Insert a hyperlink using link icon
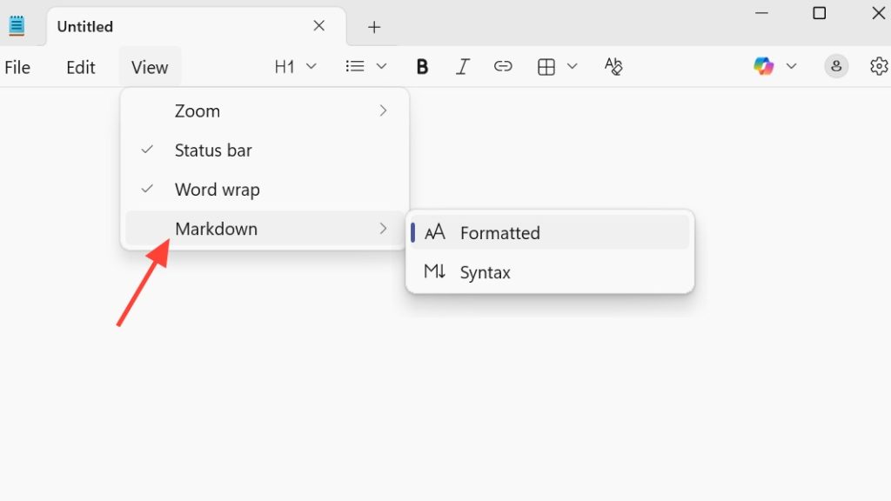 coord(503,67)
